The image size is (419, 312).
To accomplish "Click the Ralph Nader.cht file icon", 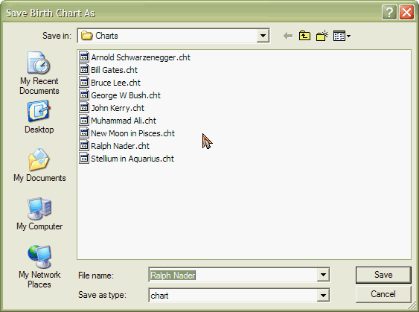I will pyautogui.click(x=84, y=146).
